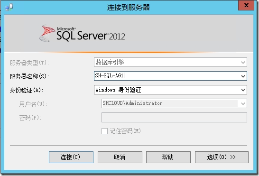The width and height of the screenshot is (259, 176).
Task: Expand the 用户名 dropdown arrow
Action: 243,103
